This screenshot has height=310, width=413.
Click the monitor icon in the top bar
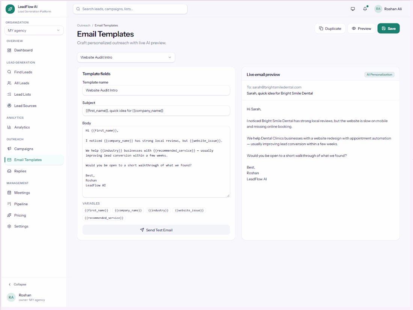[x=353, y=9]
